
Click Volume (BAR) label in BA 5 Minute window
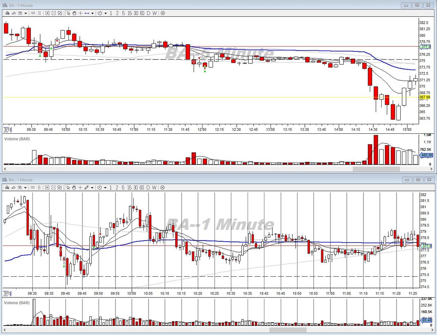(17, 139)
